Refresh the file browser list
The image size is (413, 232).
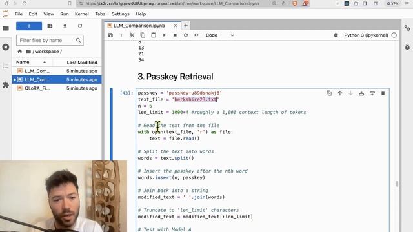point(80,26)
